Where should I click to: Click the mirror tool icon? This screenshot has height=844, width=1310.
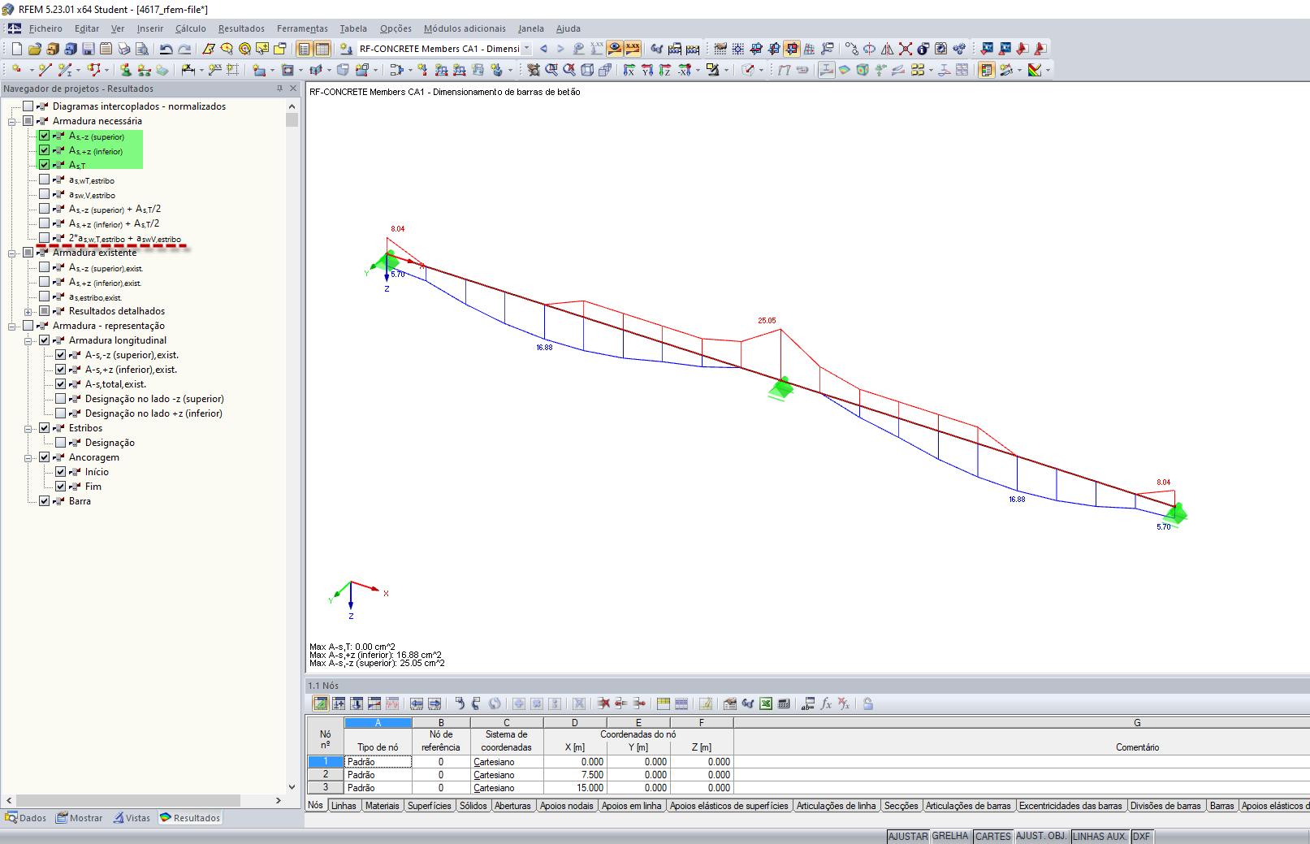887,49
